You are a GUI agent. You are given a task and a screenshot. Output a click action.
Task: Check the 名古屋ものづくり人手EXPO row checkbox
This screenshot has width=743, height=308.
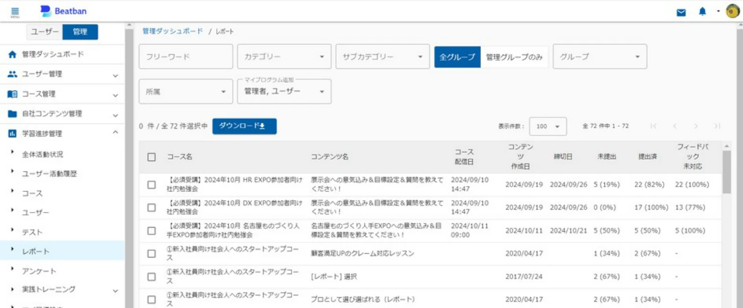(x=152, y=231)
